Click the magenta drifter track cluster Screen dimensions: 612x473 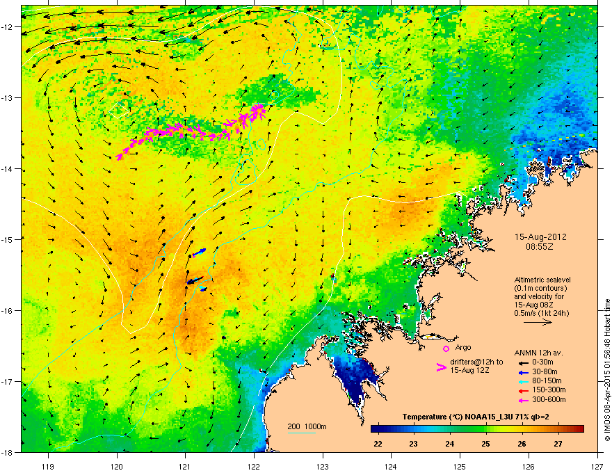pyautogui.click(x=191, y=131)
